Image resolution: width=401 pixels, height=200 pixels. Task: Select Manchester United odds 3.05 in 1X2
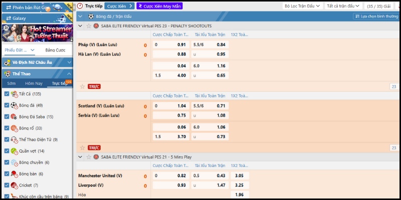(239, 175)
